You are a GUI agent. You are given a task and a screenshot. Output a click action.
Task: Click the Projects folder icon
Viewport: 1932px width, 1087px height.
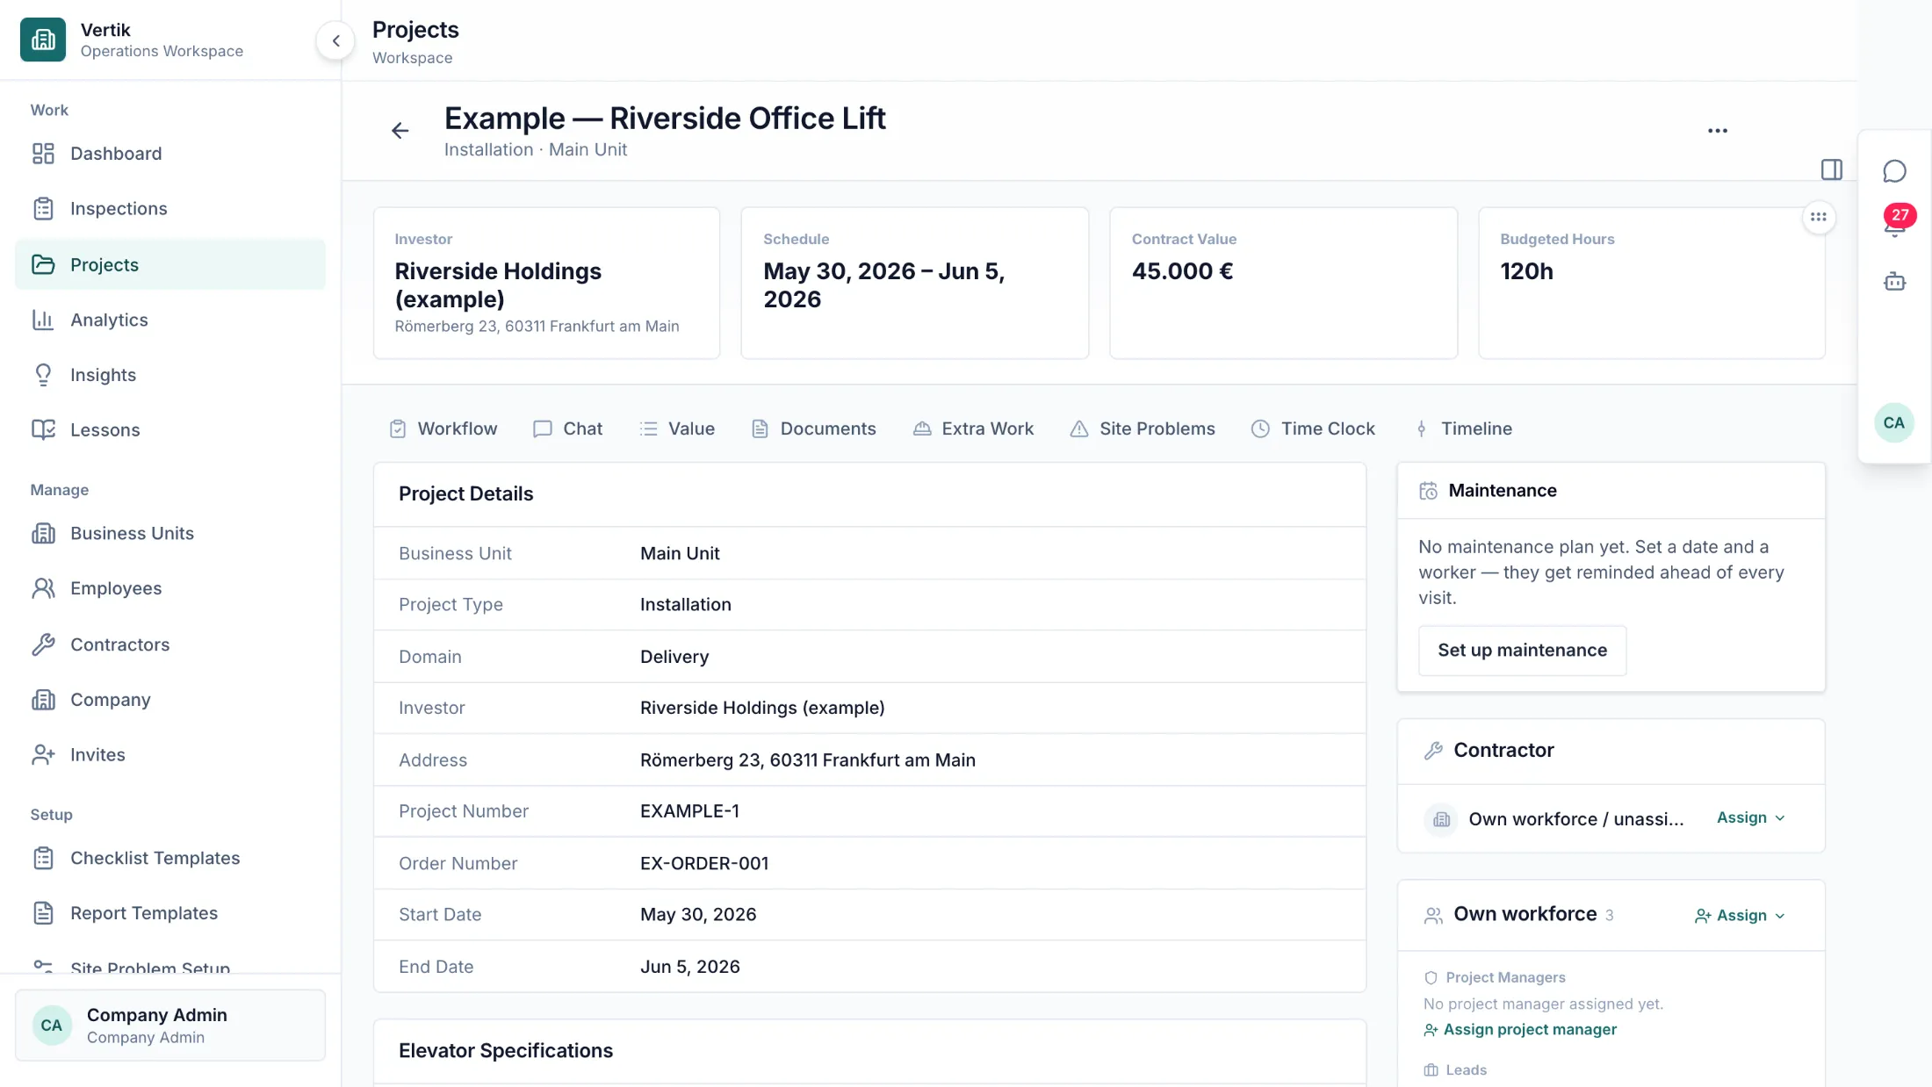tap(43, 264)
